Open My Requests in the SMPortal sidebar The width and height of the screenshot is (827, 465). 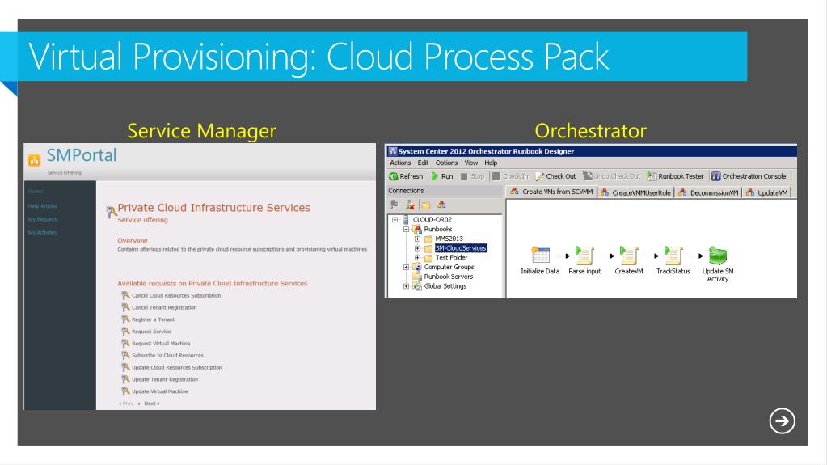coord(43,219)
